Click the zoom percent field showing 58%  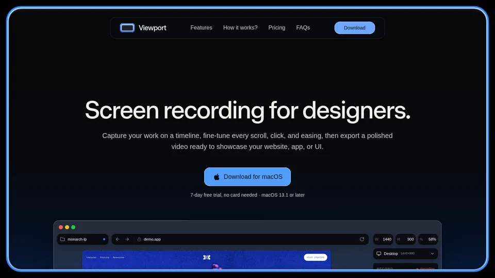tap(428, 239)
